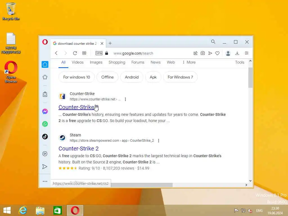Switch to the Web search tab
The height and width of the screenshot is (216, 288).
click(171, 62)
